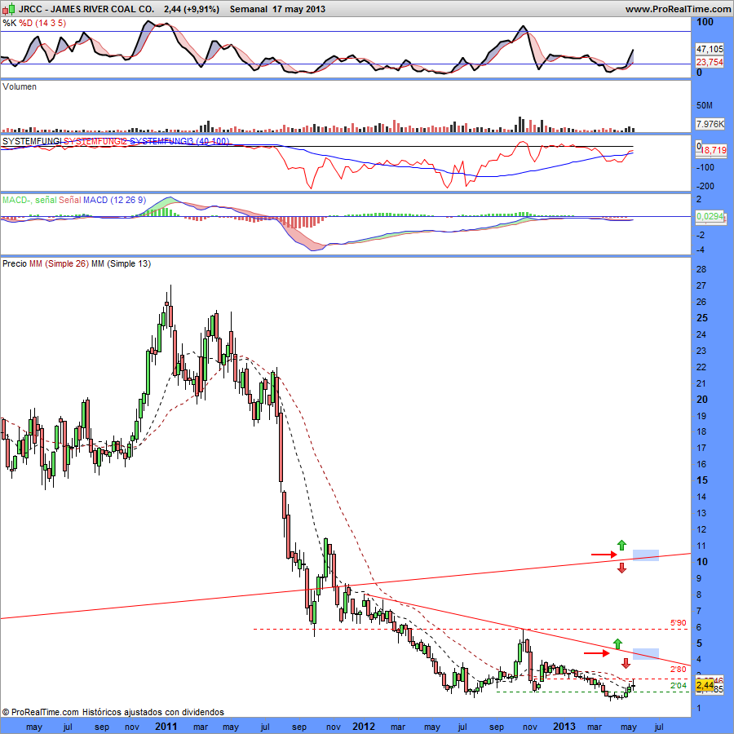This screenshot has width=734, height=734.
Task: Click the MM (Simple 13) moving average label
Action: pyautogui.click(x=122, y=263)
